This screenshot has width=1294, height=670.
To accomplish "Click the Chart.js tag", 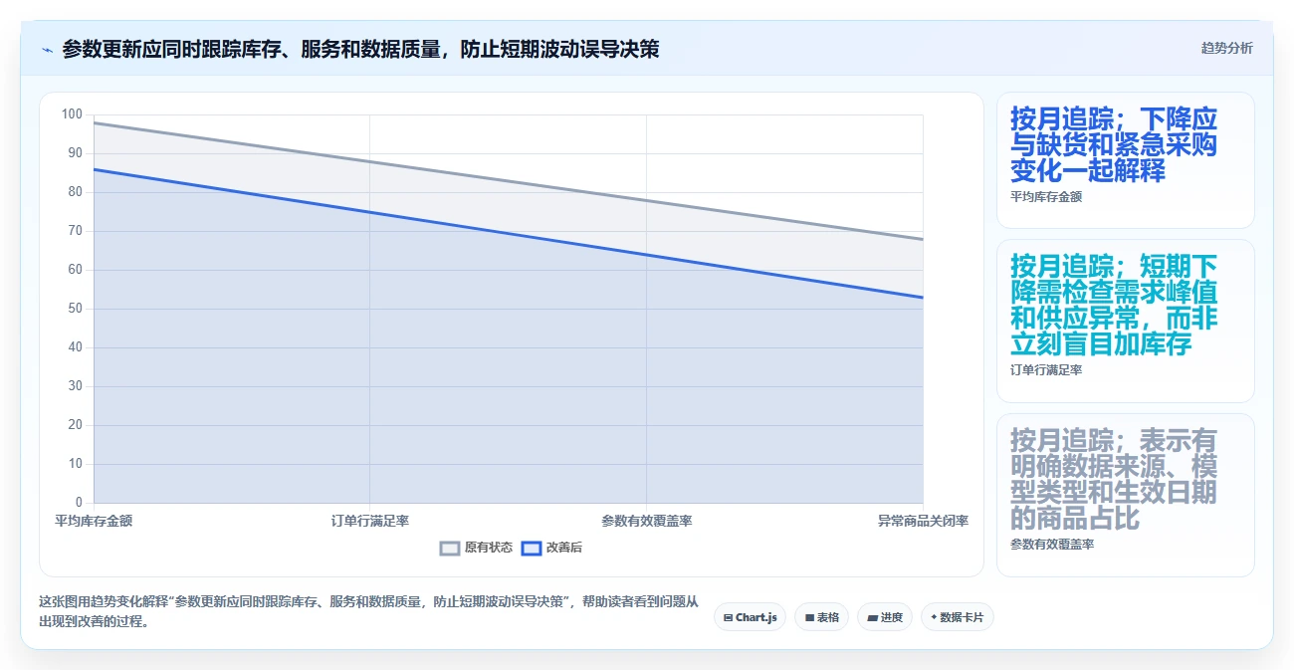I will pyautogui.click(x=750, y=617).
